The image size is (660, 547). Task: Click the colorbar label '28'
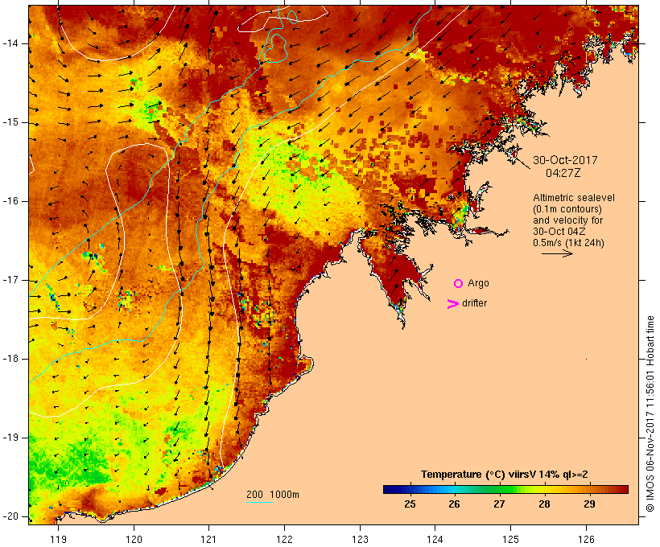click(544, 504)
